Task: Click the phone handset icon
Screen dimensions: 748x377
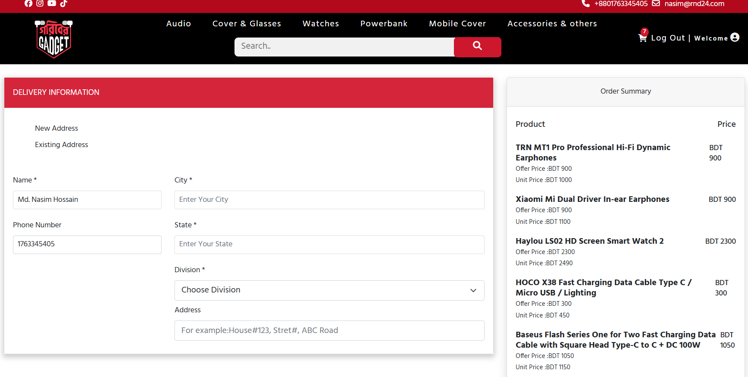Action: pyautogui.click(x=586, y=3)
